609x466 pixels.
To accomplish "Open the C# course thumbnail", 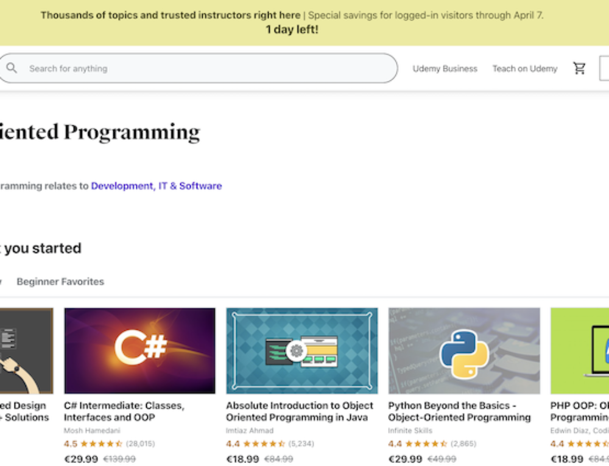I will click(x=139, y=350).
